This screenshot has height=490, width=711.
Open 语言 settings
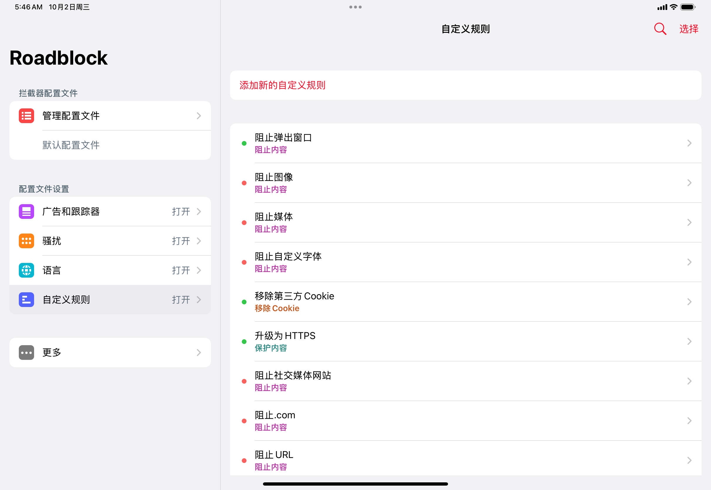110,270
